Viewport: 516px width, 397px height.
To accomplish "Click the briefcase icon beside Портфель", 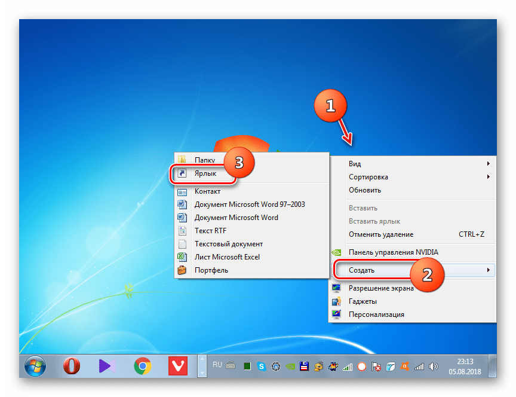I will click(x=182, y=270).
